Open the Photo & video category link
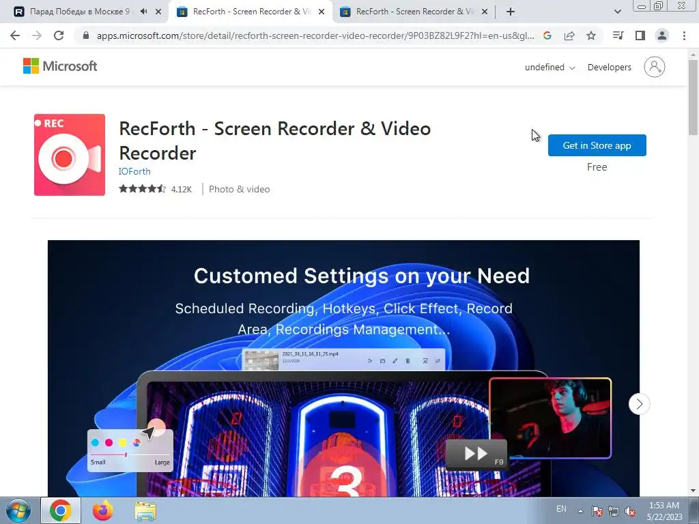The image size is (699, 524). click(240, 189)
